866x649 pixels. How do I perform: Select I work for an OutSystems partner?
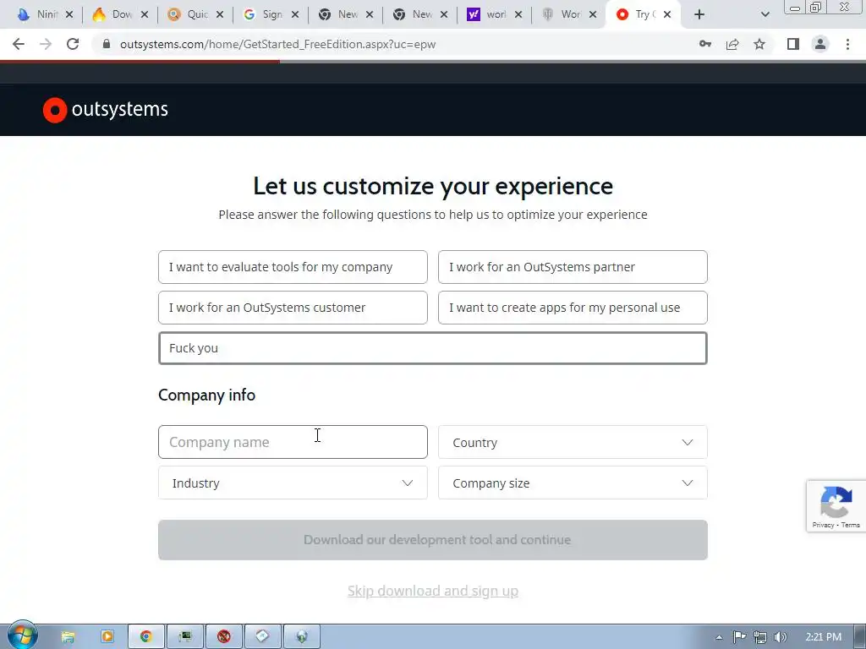pos(573,267)
